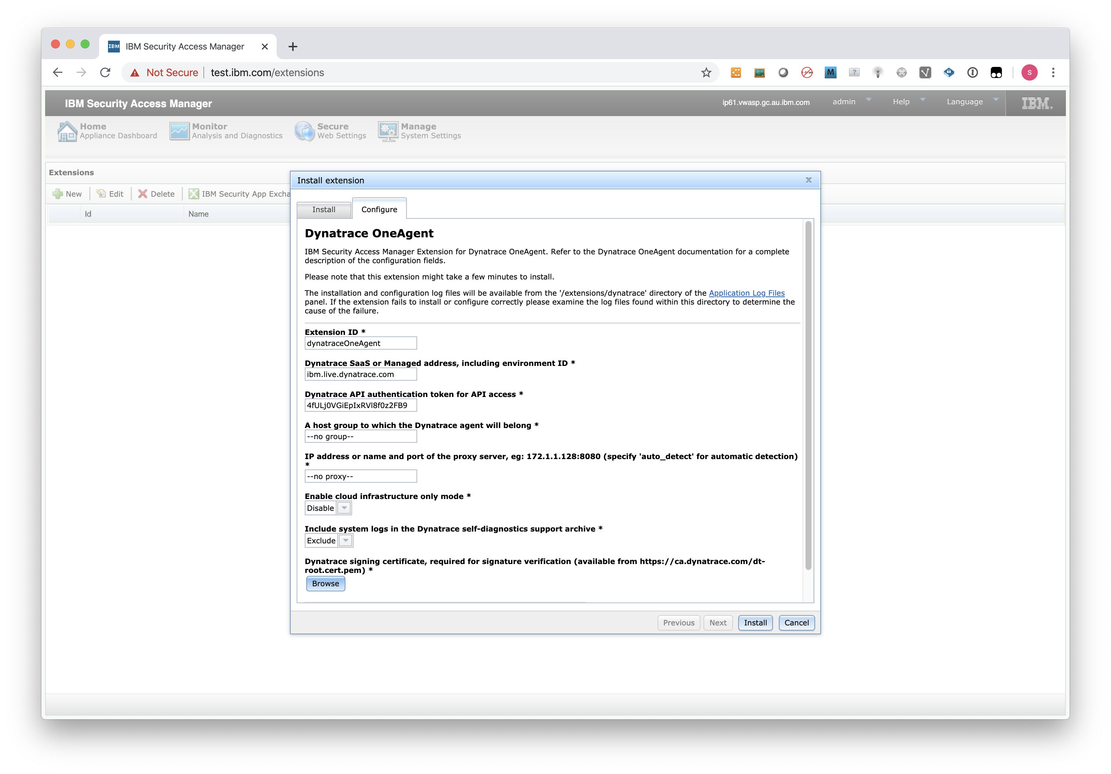Viewport: 1111px width, 774px height.
Task: Expand the Enable cloud infrastructure only mode dropdown
Action: 344,507
